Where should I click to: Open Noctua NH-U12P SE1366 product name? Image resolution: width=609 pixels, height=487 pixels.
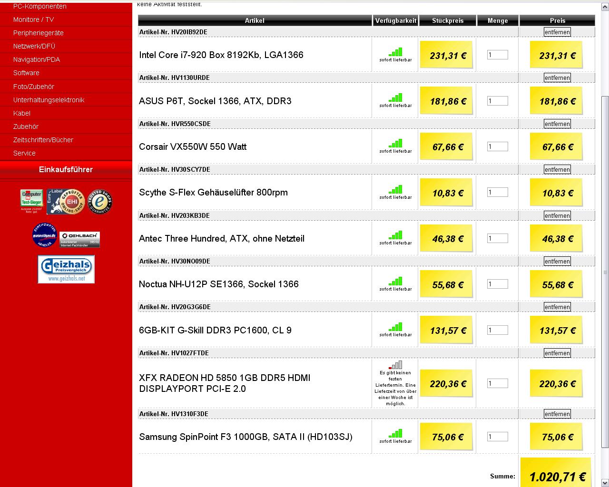coord(219,284)
